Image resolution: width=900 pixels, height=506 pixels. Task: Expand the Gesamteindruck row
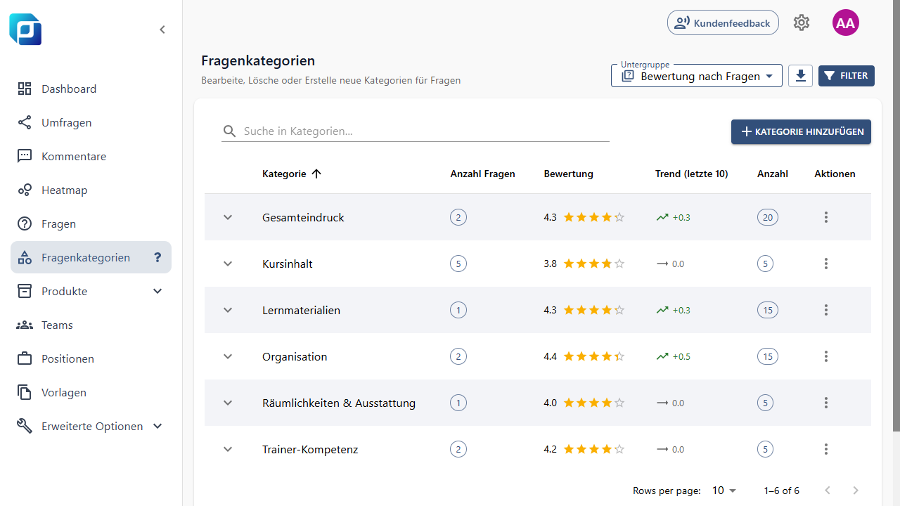pyautogui.click(x=228, y=217)
